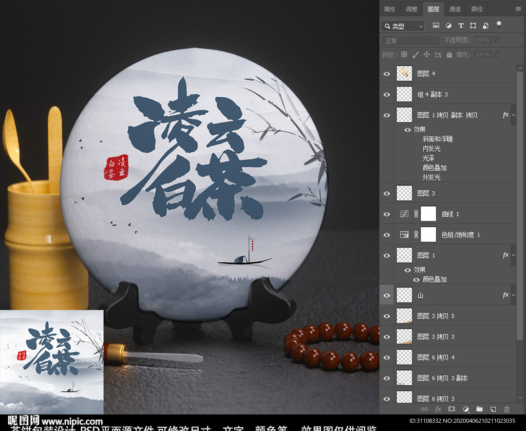Image resolution: width=526 pixels, height=431 pixels.
Task: Switch to the 调整 tab
Action: [411, 9]
